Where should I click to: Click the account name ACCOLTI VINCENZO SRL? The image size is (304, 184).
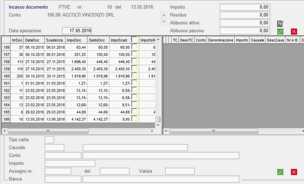click(x=88, y=15)
